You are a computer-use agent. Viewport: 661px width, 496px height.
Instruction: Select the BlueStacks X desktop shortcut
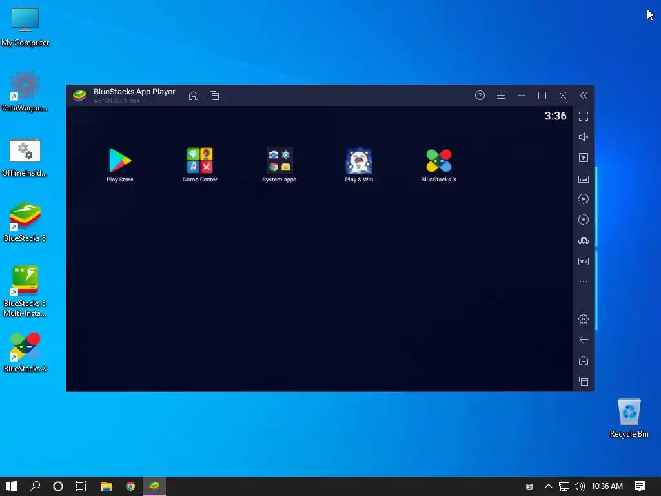click(x=25, y=353)
